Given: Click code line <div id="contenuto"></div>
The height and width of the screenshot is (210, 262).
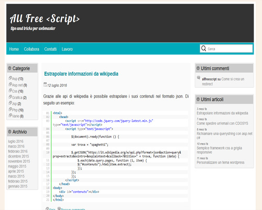Looking at the screenshot, I should [79, 192].
